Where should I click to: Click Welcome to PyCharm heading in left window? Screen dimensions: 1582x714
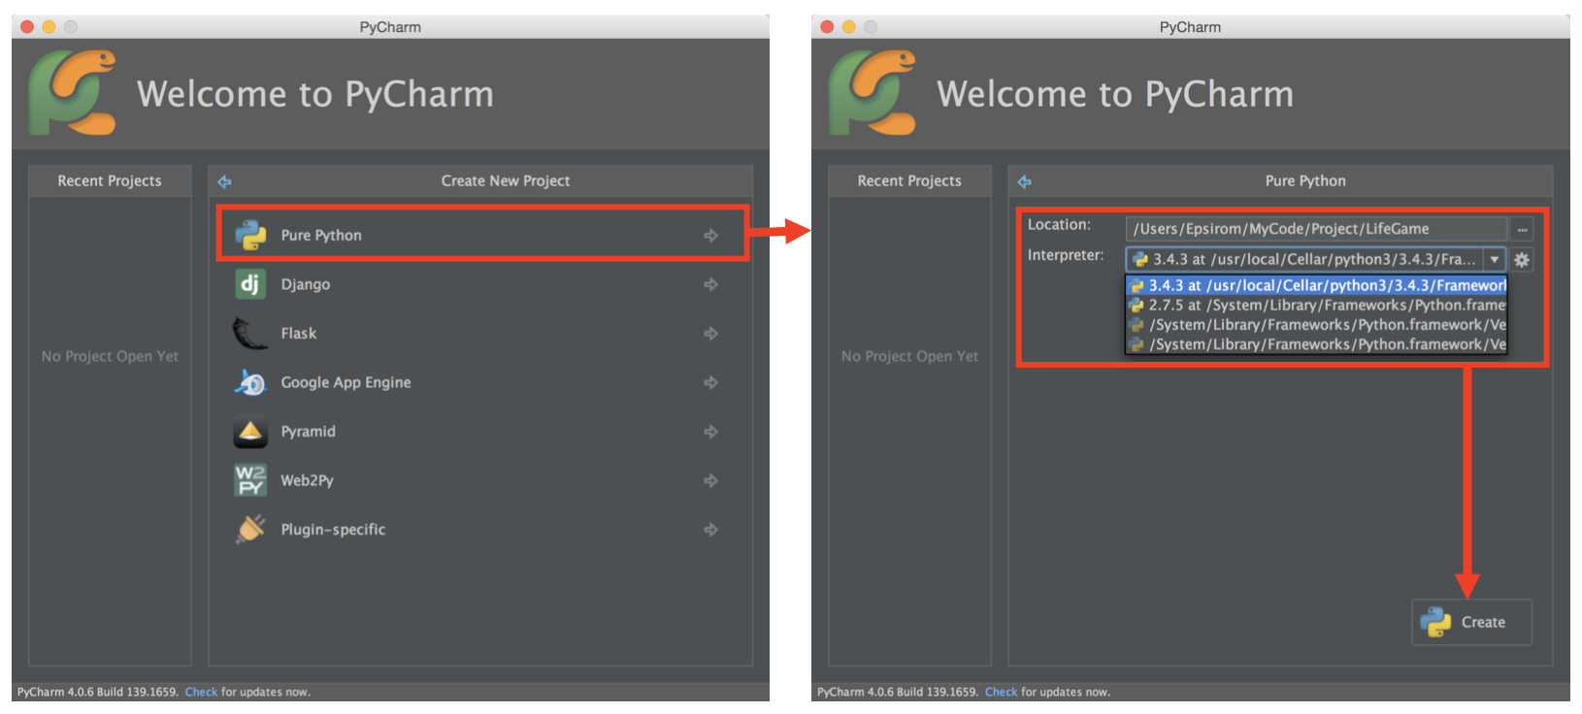coord(315,94)
